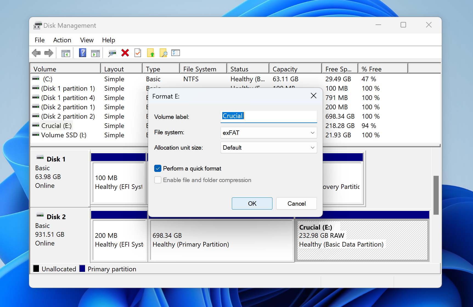This screenshot has height=307, width=473.
Task: Click the 218.28 GB free space cell
Action: click(x=340, y=126)
